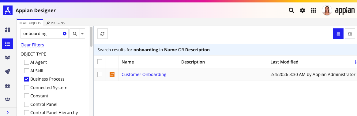Clear the search text with the x icon
The image size is (357, 116).
(x=65, y=34)
